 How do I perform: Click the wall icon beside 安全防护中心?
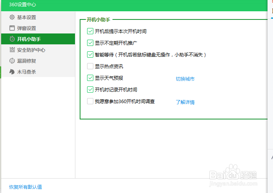pyautogui.click(x=12, y=50)
